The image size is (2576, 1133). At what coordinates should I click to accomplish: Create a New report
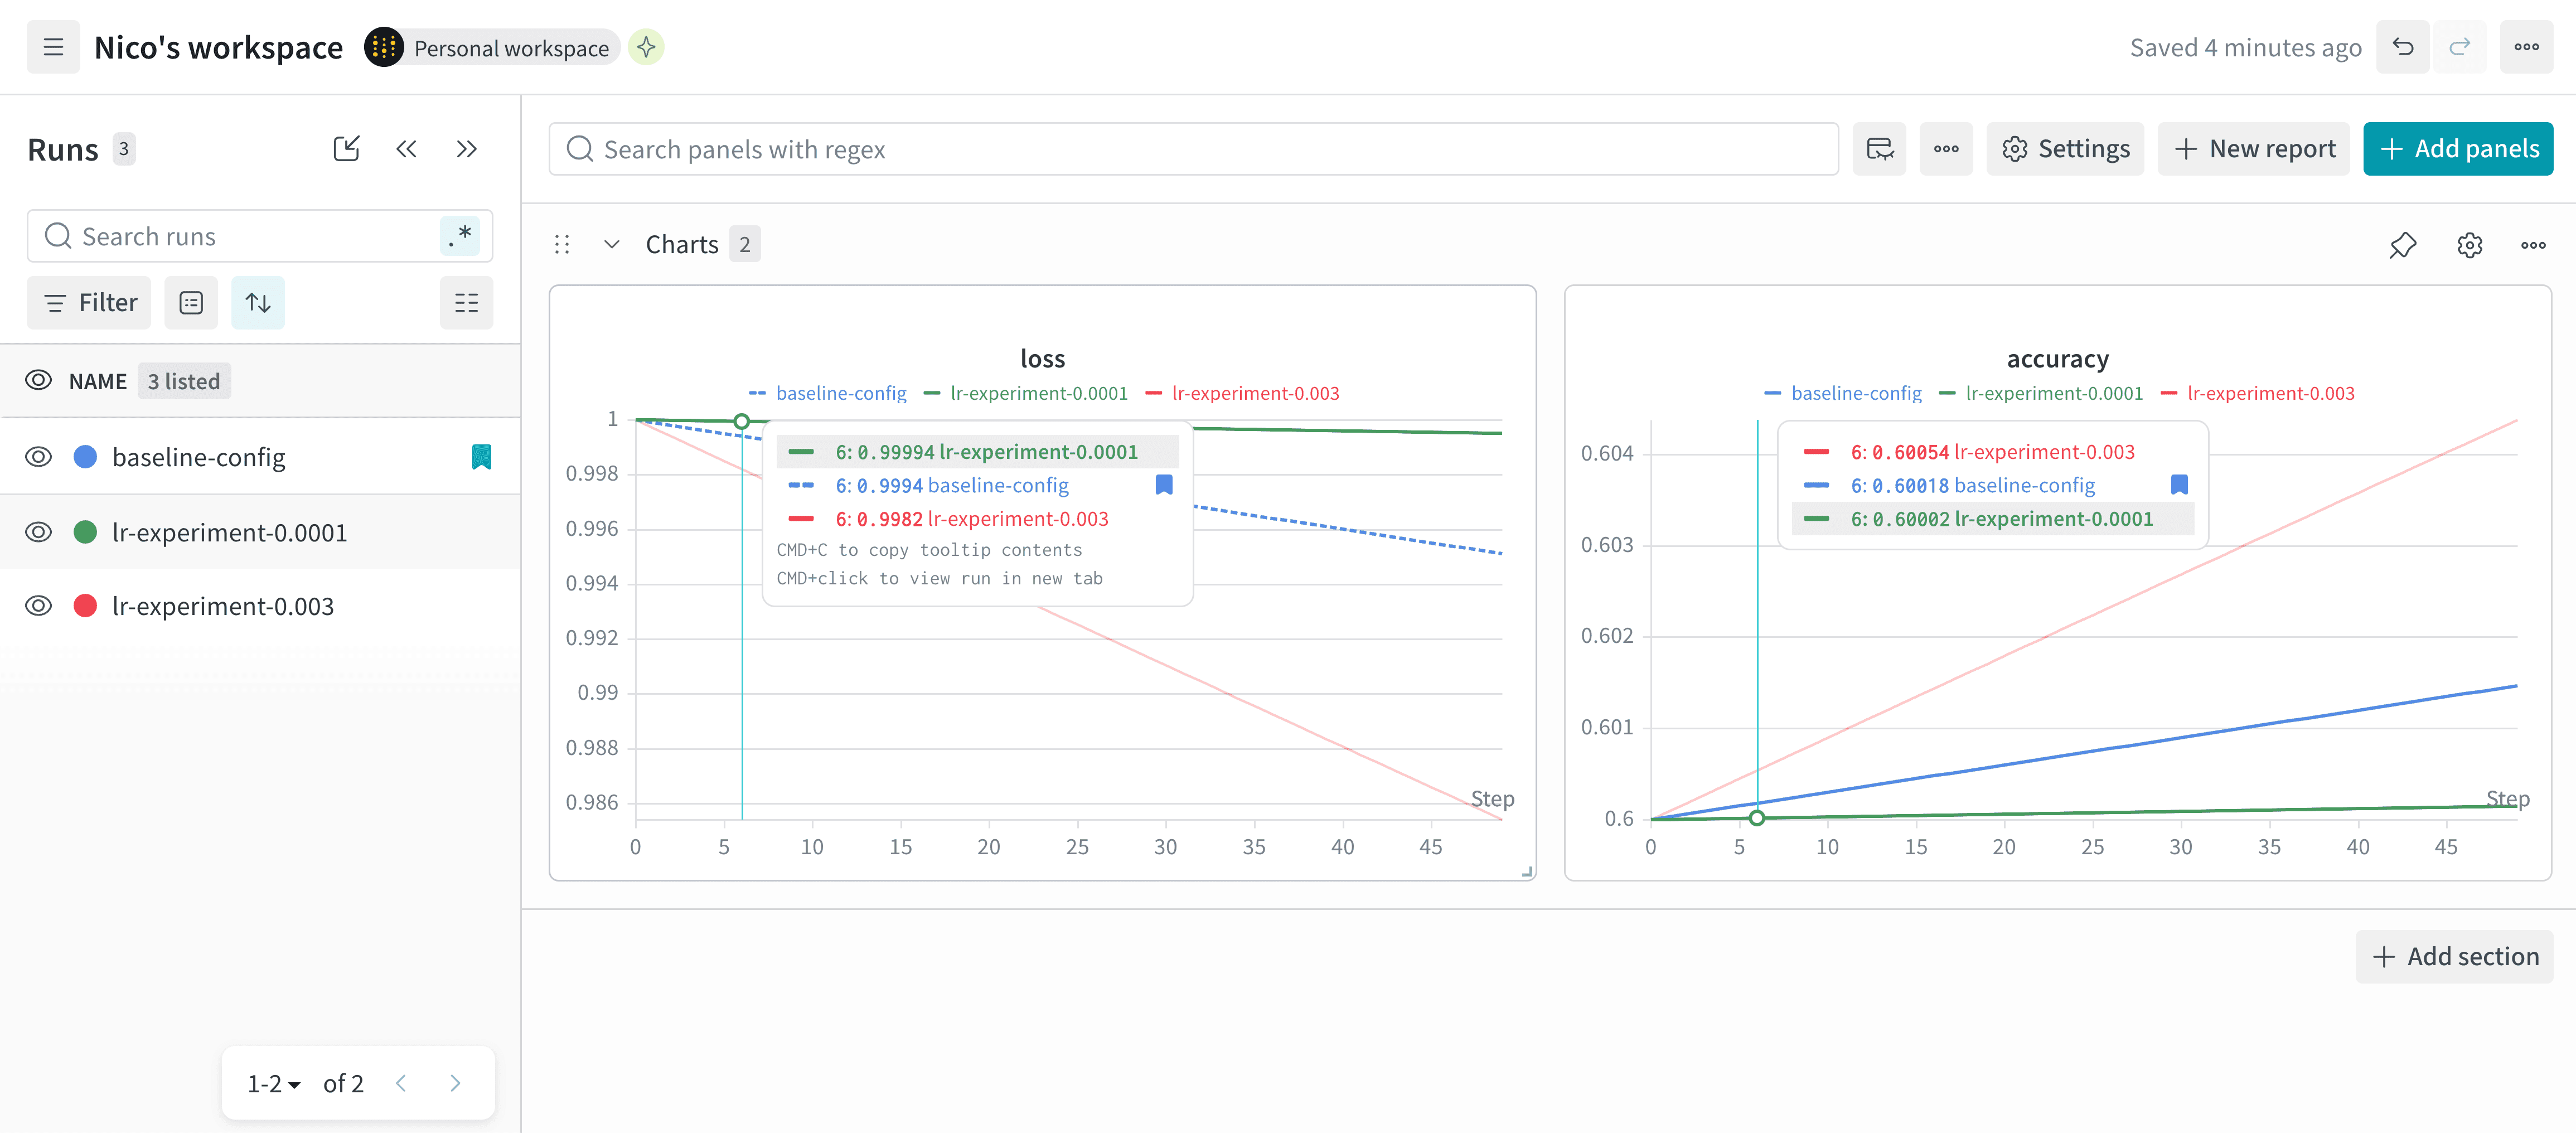pyautogui.click(x=2254, y=149)
